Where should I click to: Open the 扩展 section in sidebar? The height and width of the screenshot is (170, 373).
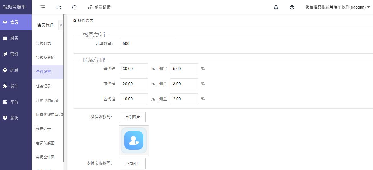14,70
